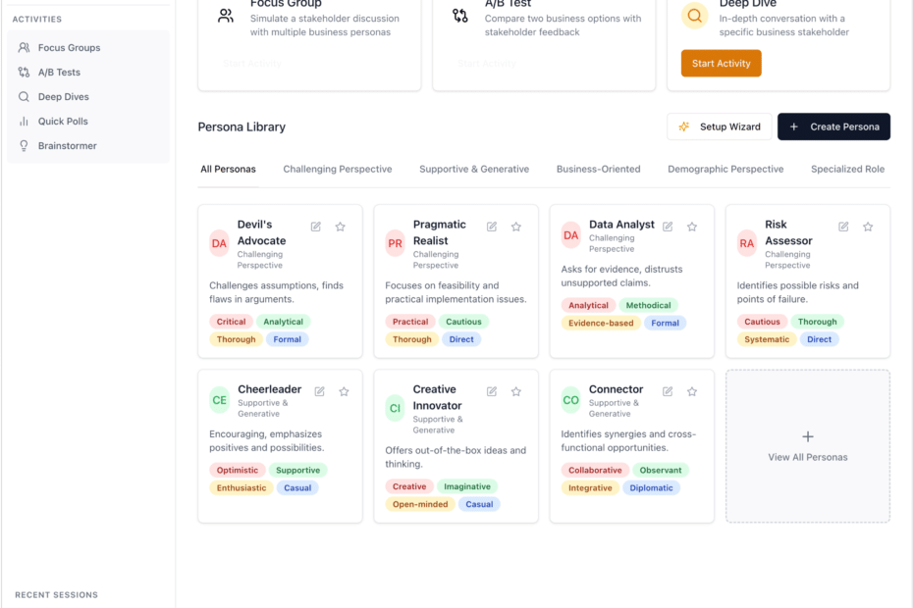Star the Risk Assessor persona

tap(868, 227)
